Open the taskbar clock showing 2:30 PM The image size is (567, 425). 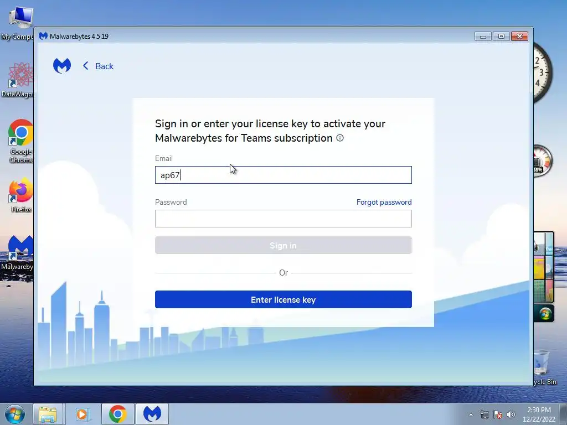tap(539, 414)
